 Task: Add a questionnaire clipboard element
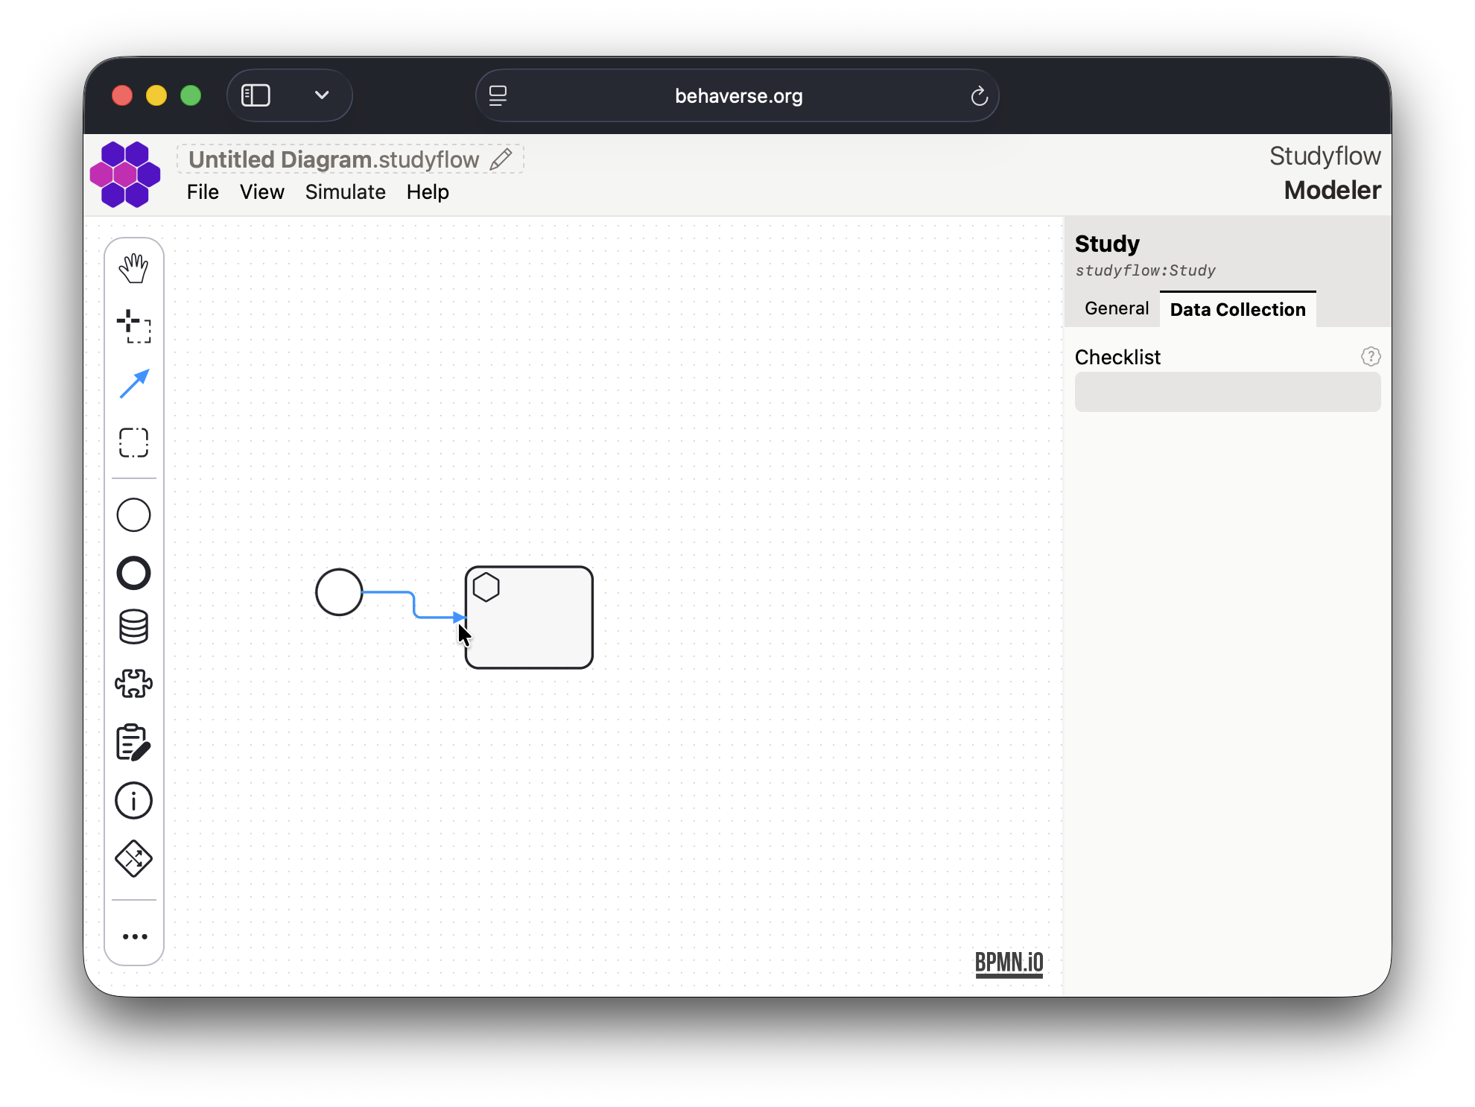[x=134, y=742]
